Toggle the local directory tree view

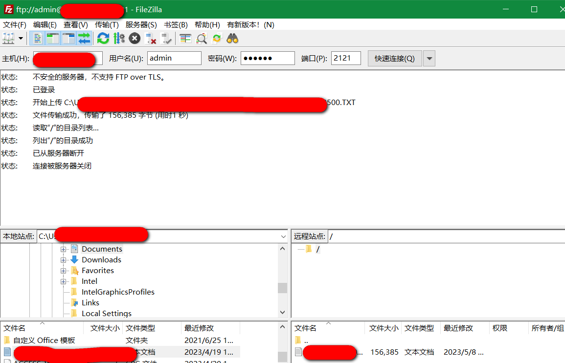pos(53,39)
